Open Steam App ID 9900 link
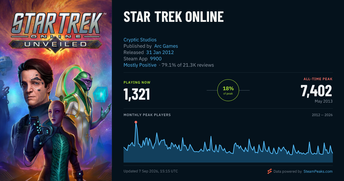 [156, 59]
